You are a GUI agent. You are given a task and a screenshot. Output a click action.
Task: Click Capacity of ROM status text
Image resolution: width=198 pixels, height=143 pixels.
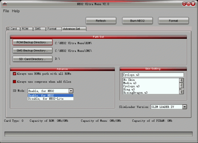pos(49,121)
